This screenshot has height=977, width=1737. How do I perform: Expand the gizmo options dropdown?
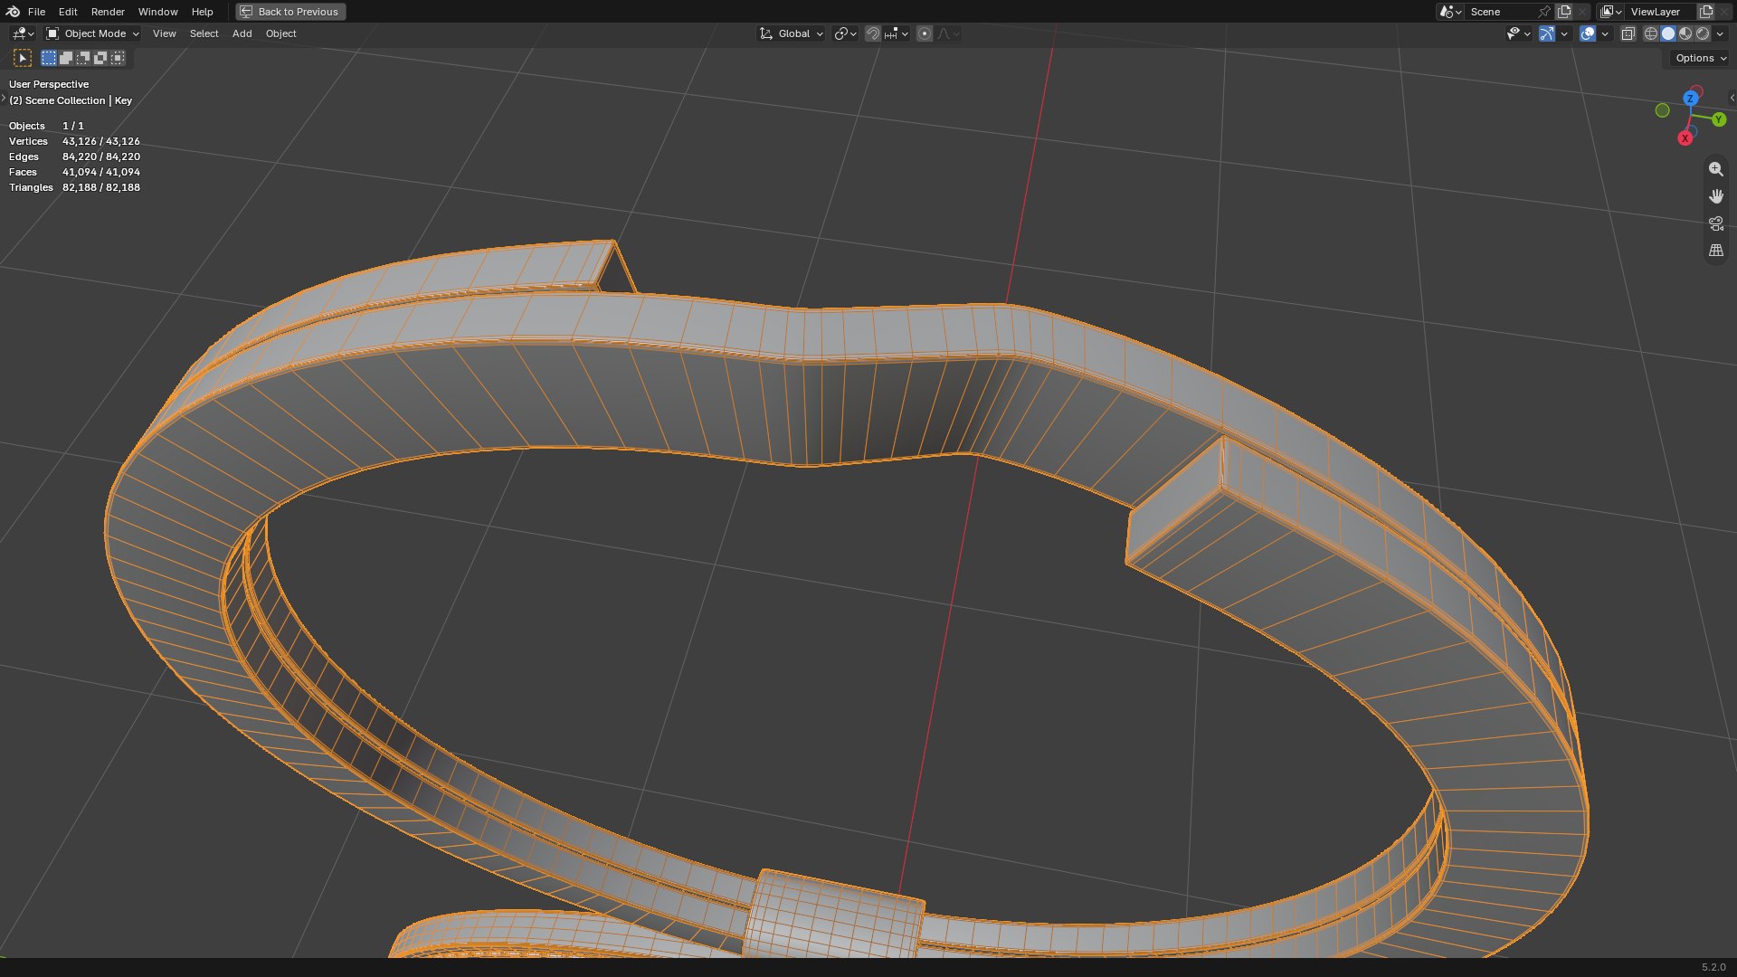[x=1564, y=33]
